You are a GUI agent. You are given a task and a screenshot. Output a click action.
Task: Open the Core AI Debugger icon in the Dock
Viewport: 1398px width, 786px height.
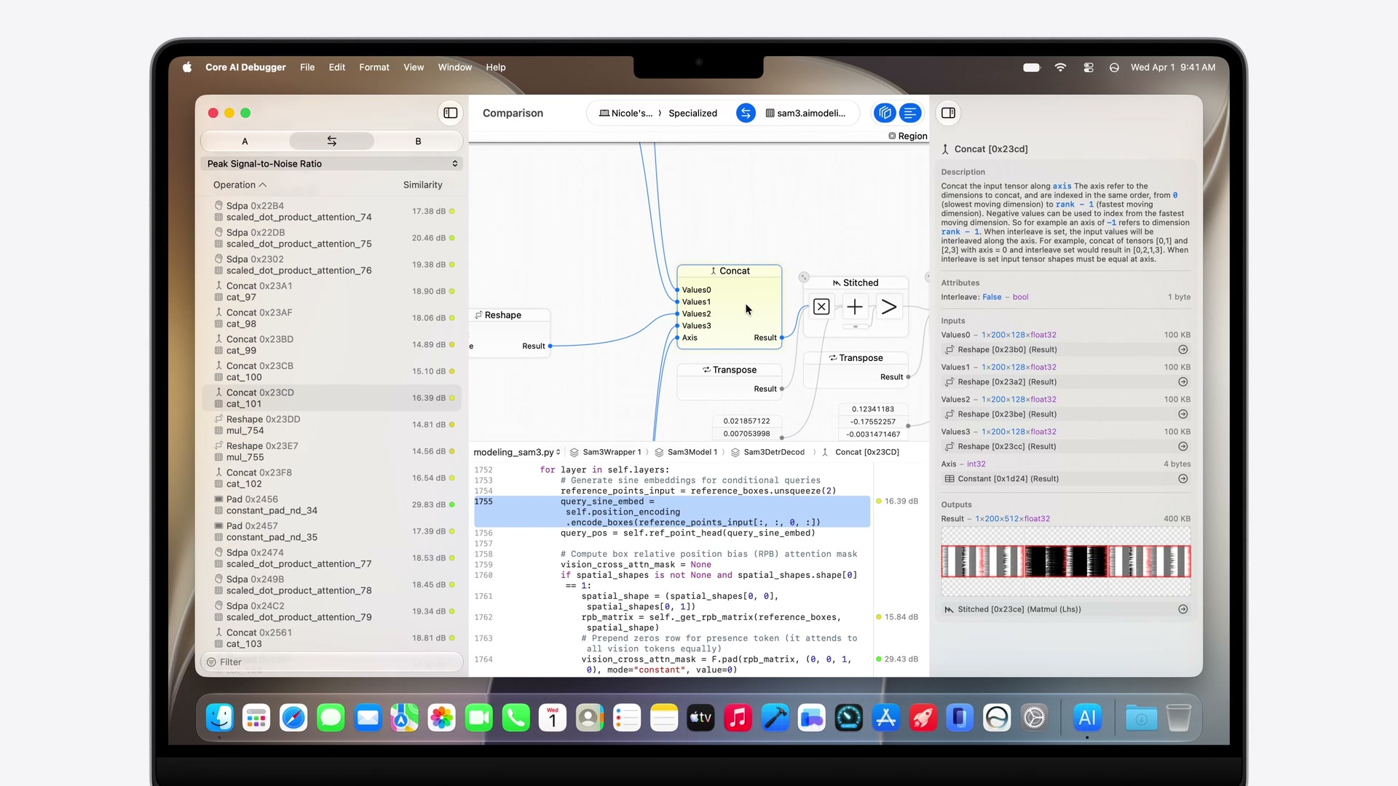pyautogui.click(x=1086, y=718)
